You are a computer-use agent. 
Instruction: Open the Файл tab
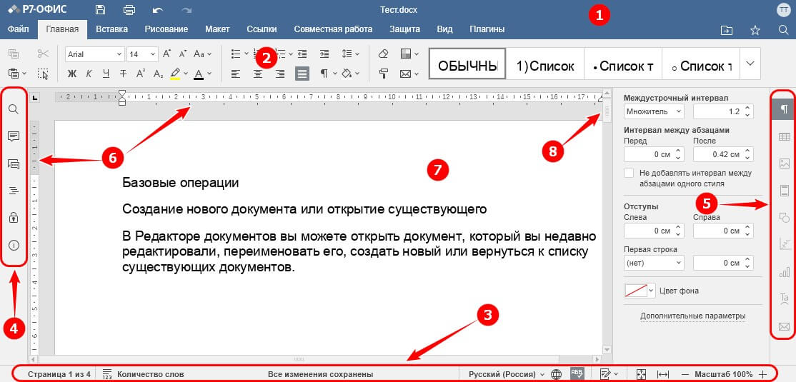(19, 29)
